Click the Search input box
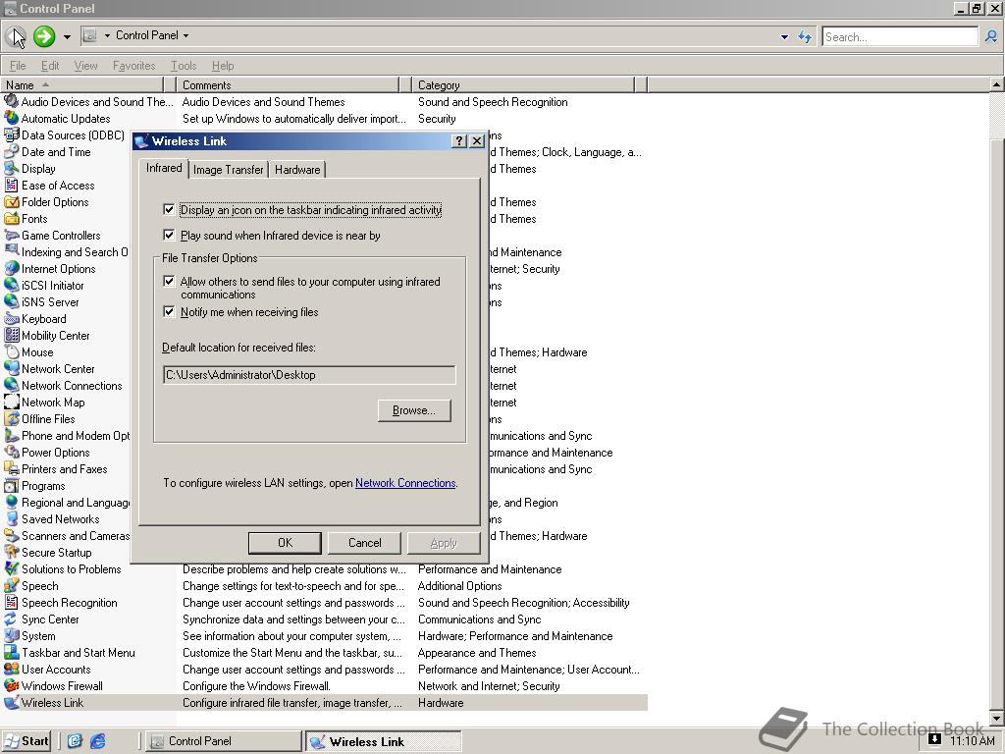Viewport: 1005px width, 754px height. click(x=901, y=36)
